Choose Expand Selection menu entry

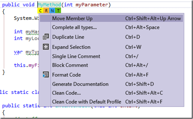111,47
